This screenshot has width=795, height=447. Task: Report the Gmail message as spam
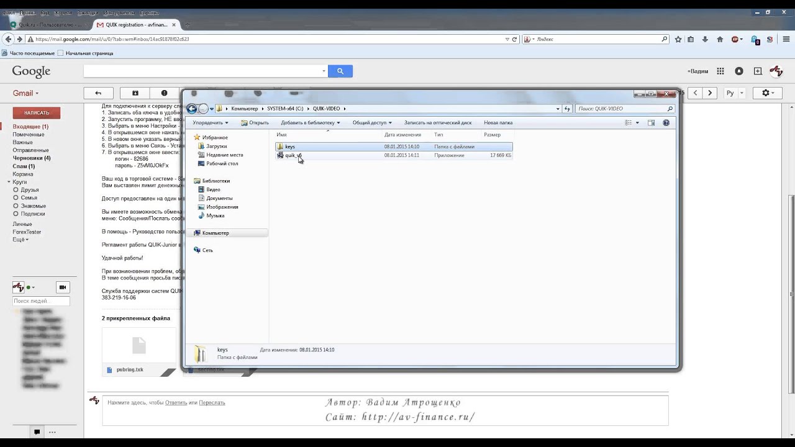[x=164, y=93]
